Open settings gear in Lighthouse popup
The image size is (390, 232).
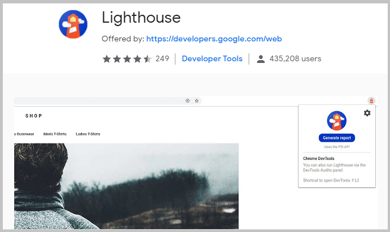pos(367,113)
